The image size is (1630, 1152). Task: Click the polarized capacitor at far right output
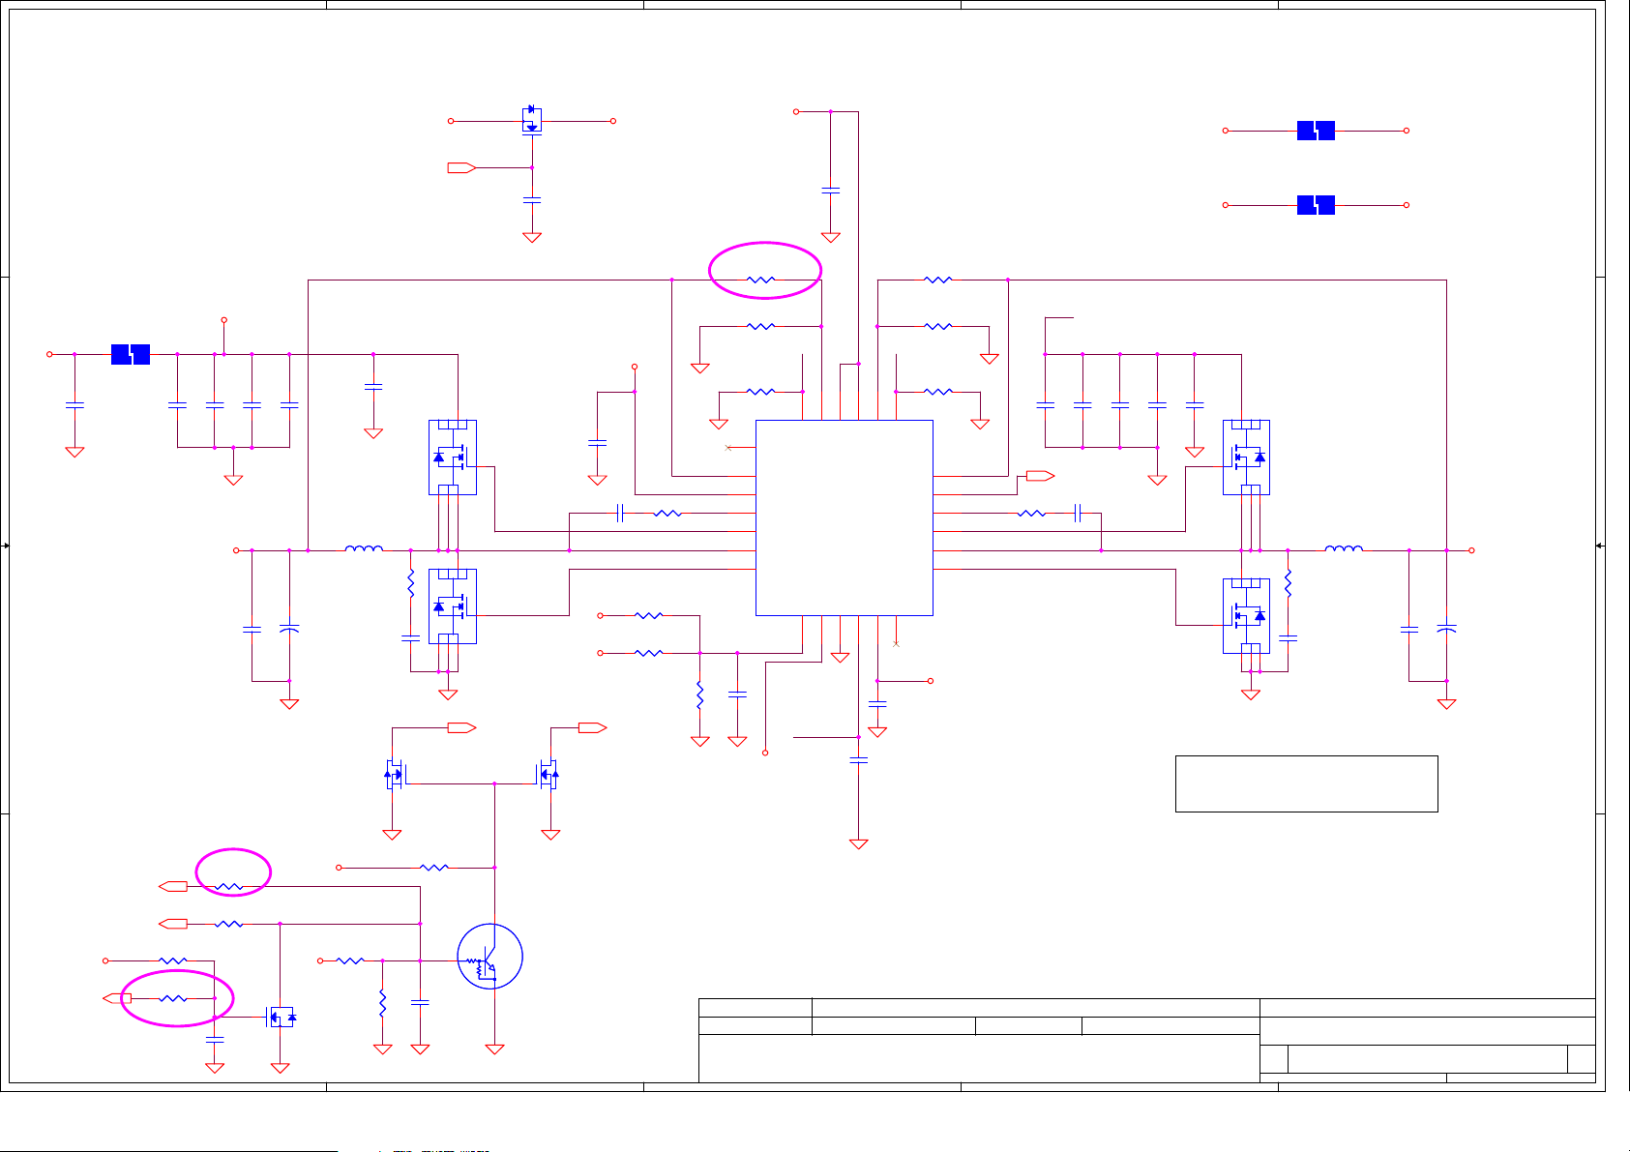point(1446,630)
